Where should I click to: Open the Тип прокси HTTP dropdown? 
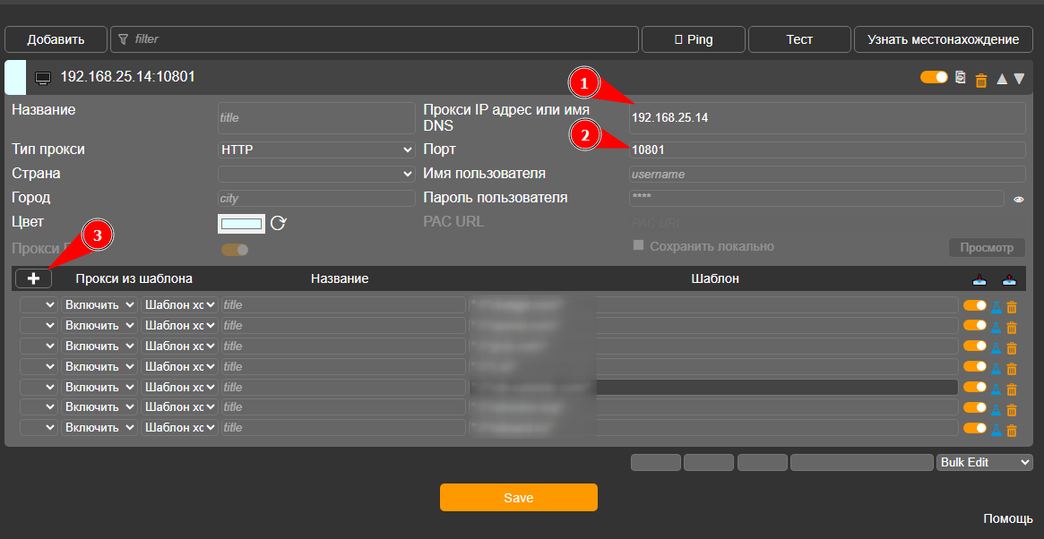click(316, 150)
